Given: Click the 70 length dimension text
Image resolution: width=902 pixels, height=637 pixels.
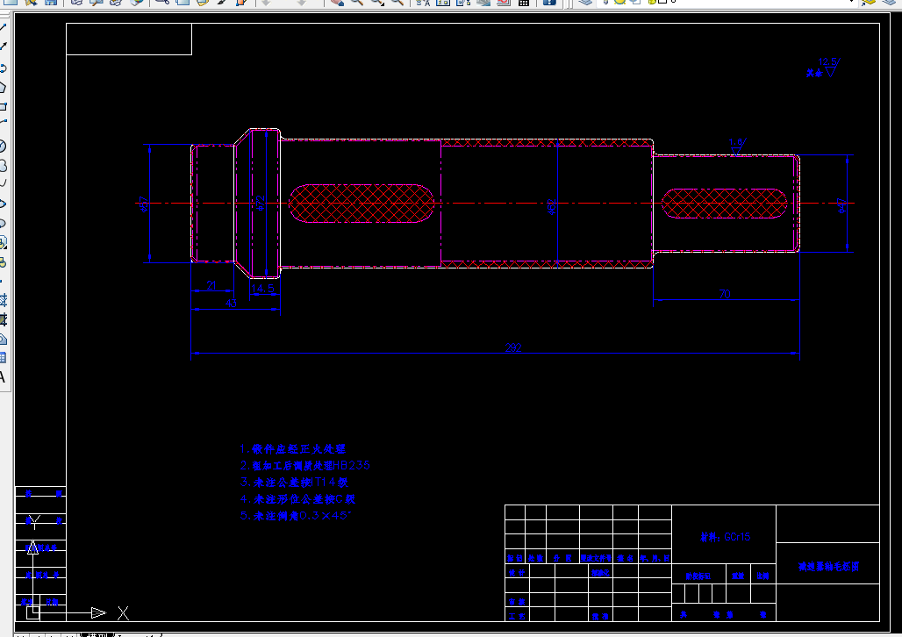Looking at the screenshot, I should [725, 293].
